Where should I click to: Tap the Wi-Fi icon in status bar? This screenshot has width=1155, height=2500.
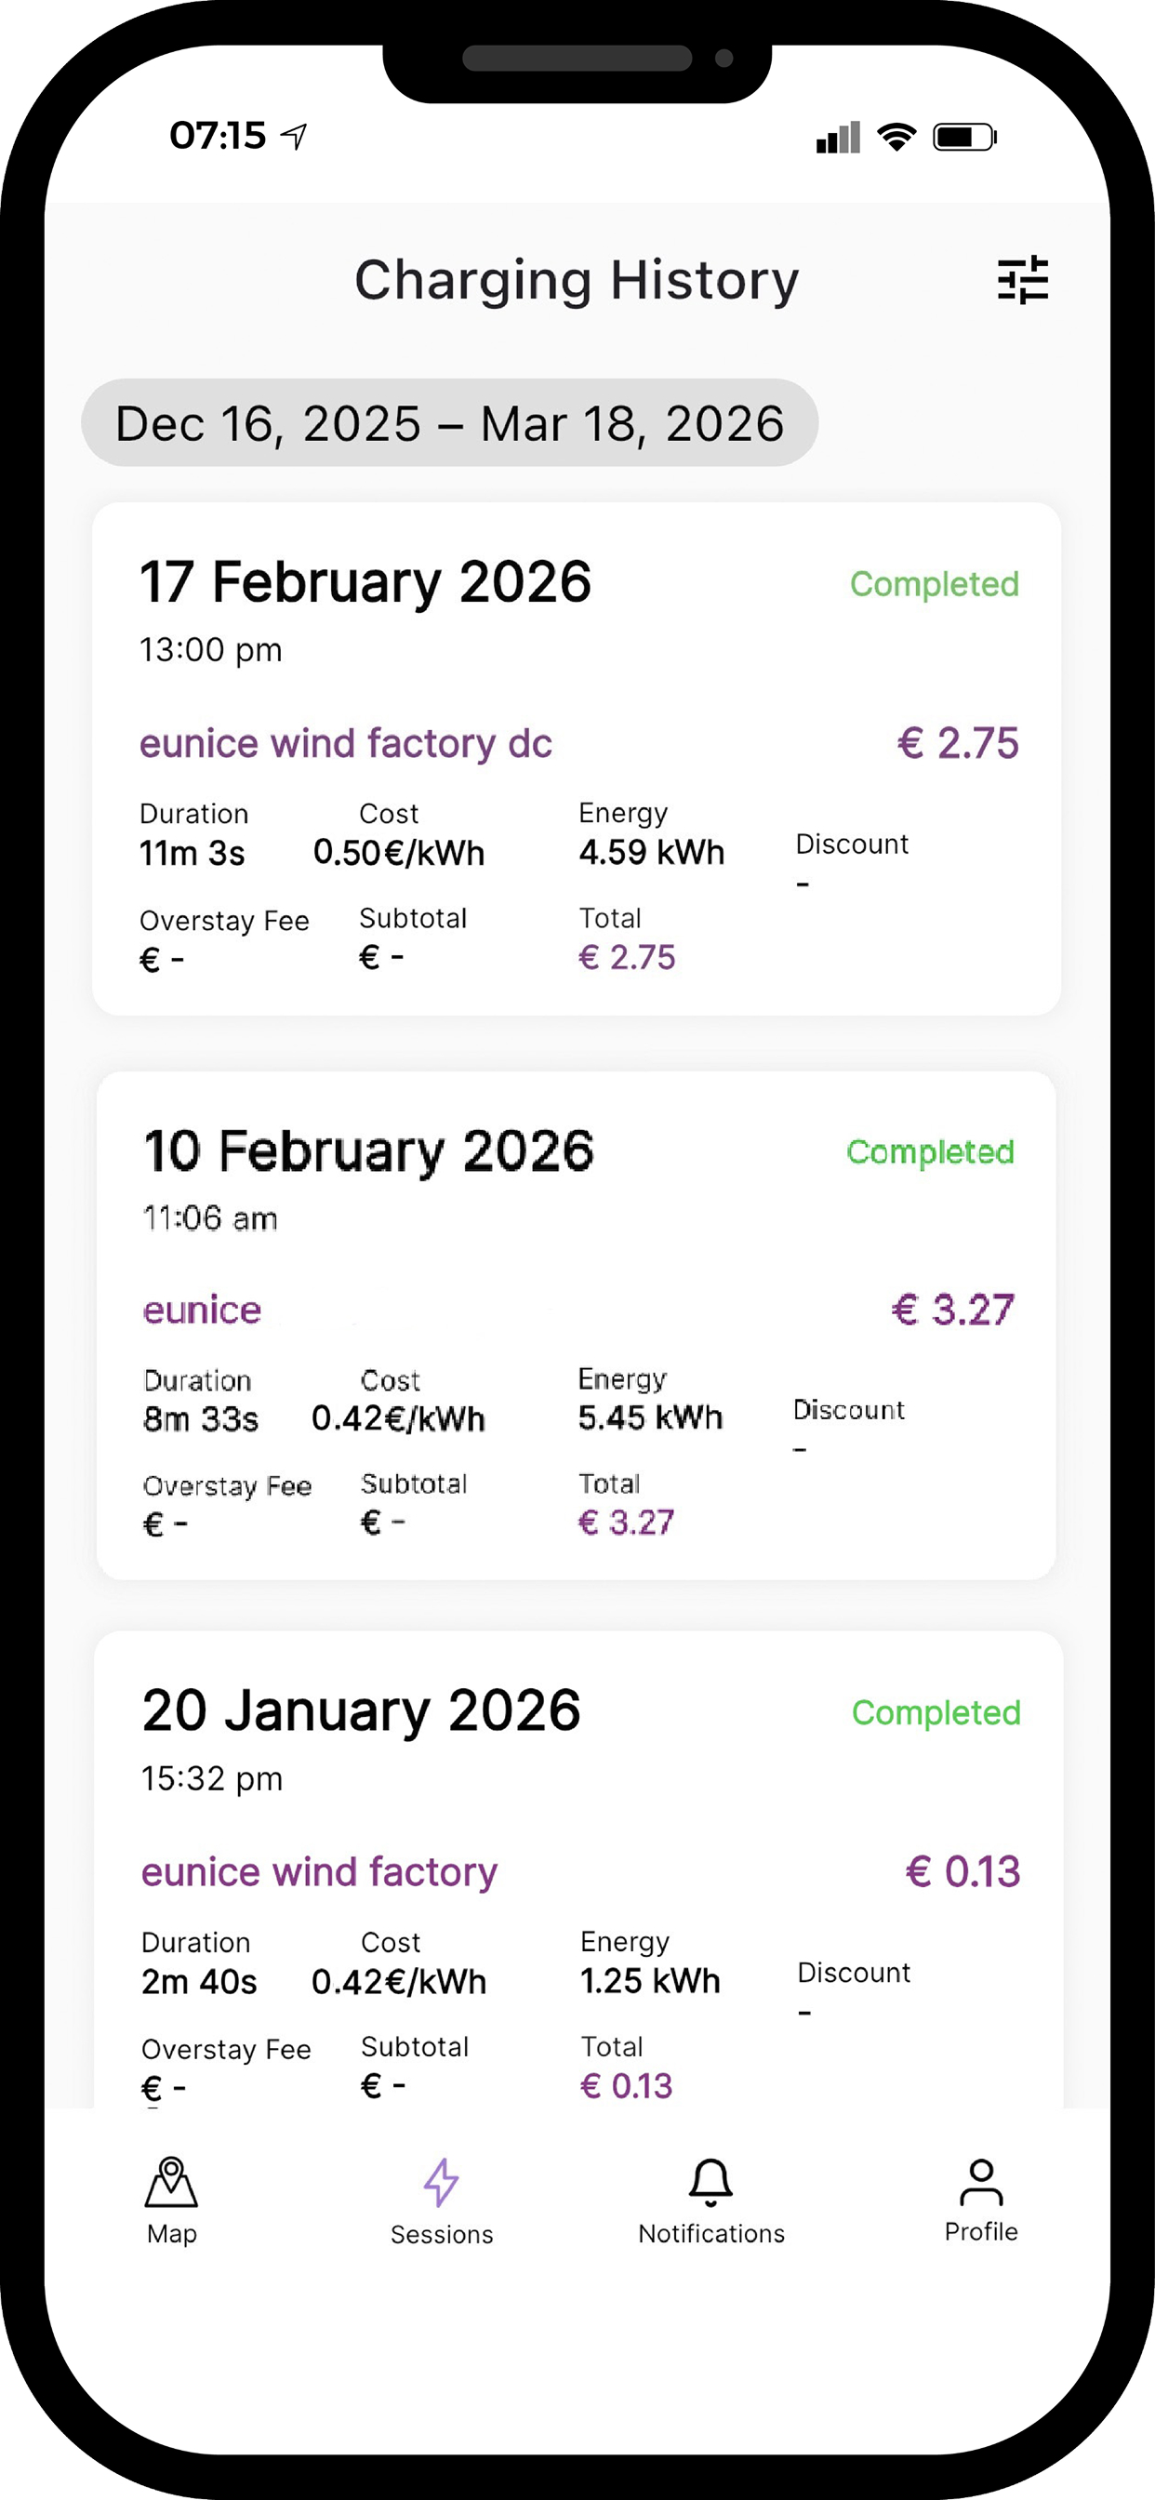tap(896, 137)
